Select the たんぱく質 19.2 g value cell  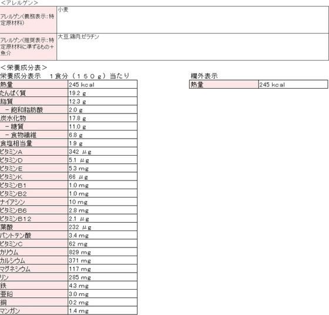pyautogui.click(x=103, y=93)
